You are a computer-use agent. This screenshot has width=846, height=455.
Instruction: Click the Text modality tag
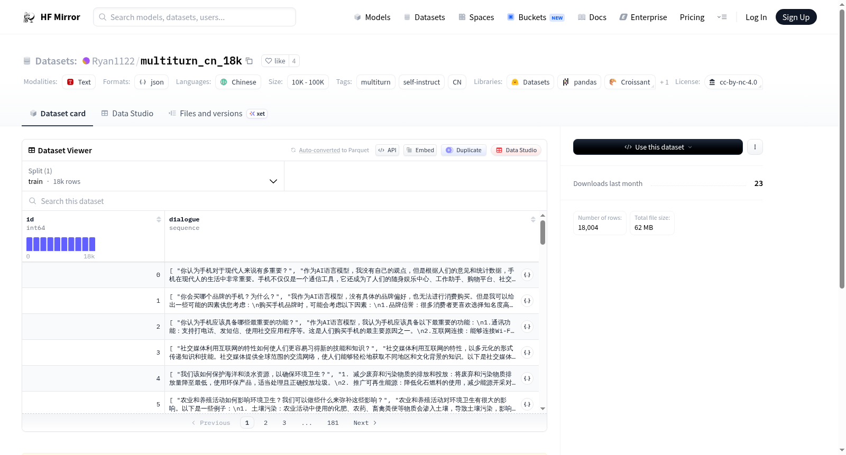(x=79, y=82)
